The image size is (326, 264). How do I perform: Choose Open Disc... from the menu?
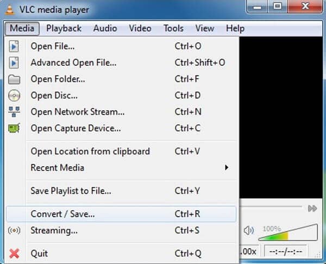click(121, 96)
